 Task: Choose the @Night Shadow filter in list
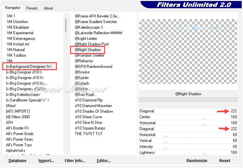pos(88,50)
